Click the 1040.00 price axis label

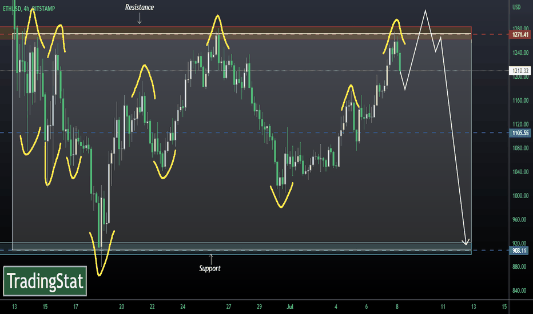pyautogui.click(x=520, y=172)
